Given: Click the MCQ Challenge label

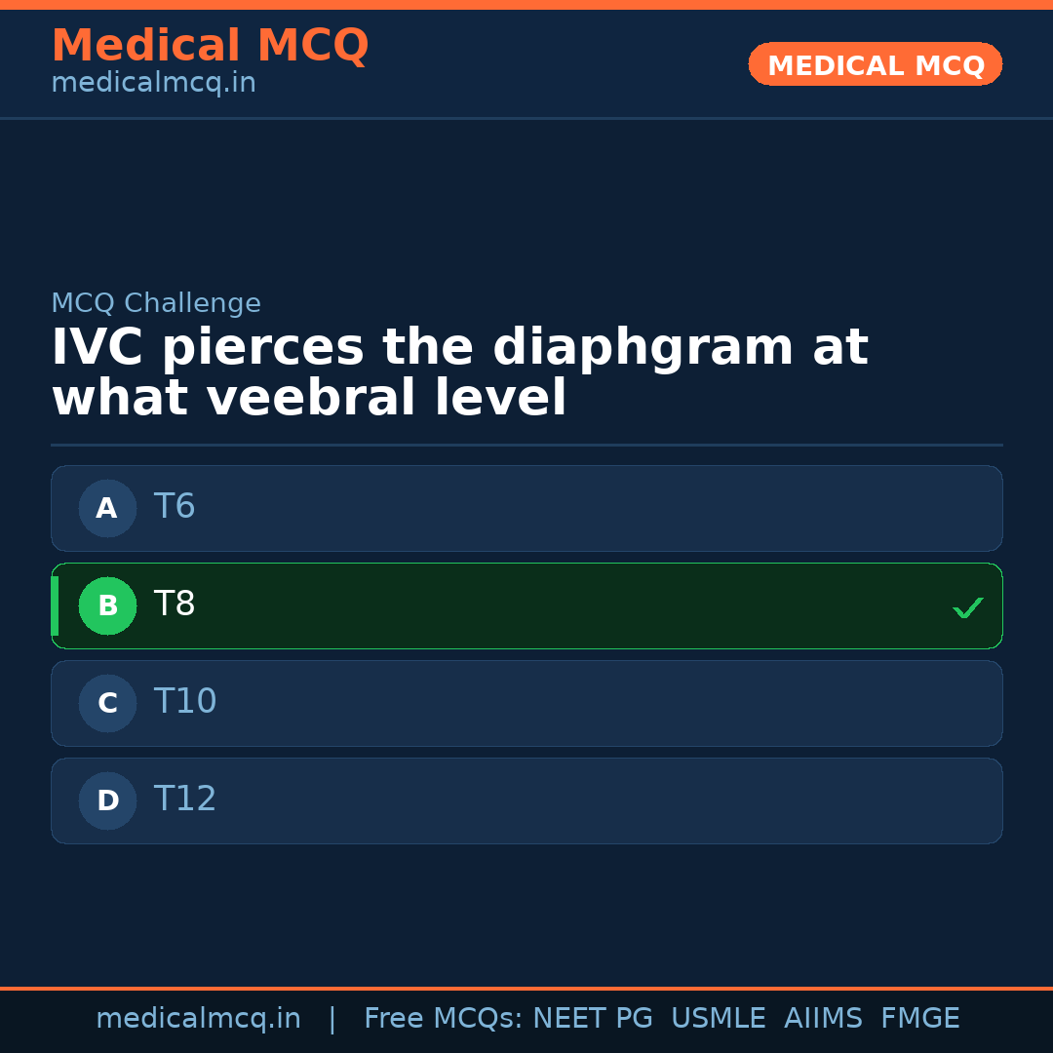Looking at the screenshot, I should (x=156, y=303).
